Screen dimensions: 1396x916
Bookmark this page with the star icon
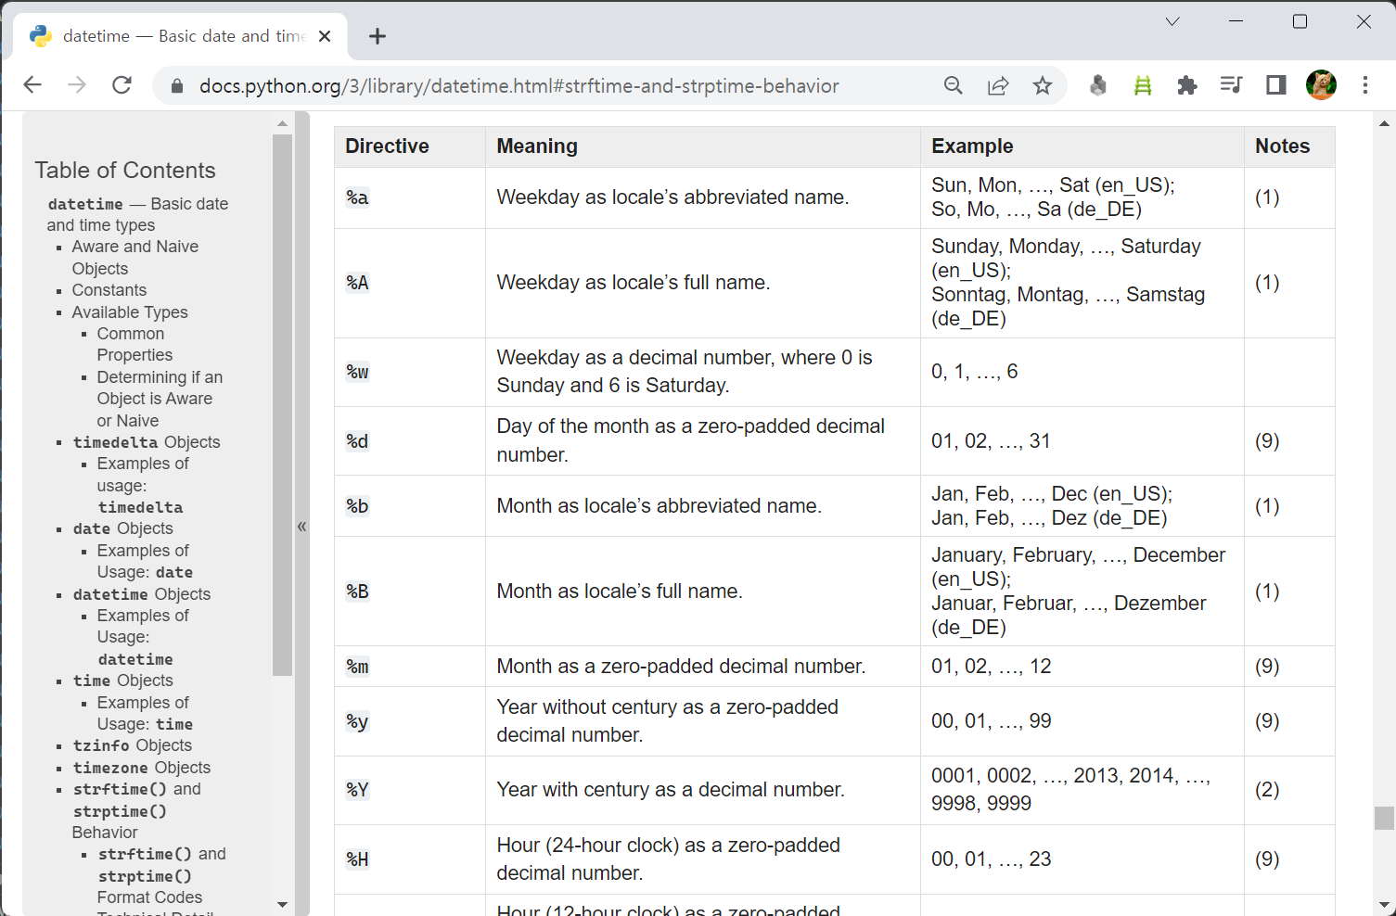pyautogui.click(x=1043, y=85)
